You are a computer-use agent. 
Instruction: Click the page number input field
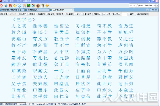[124, 14]
